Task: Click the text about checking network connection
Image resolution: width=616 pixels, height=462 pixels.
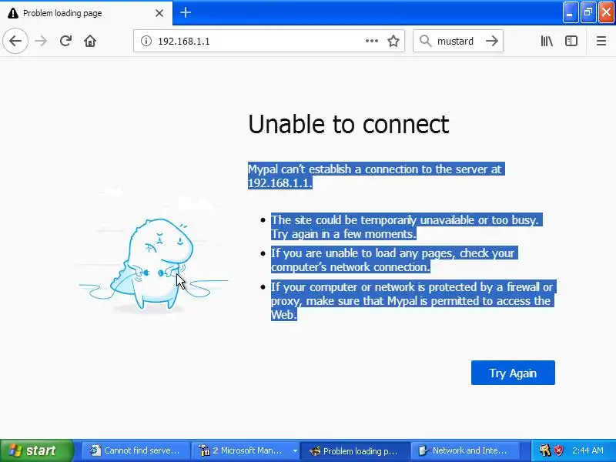Action: [394, 259]
